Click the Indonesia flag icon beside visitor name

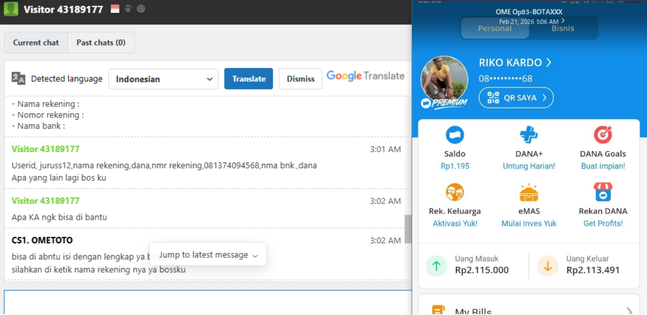[115, 9]
